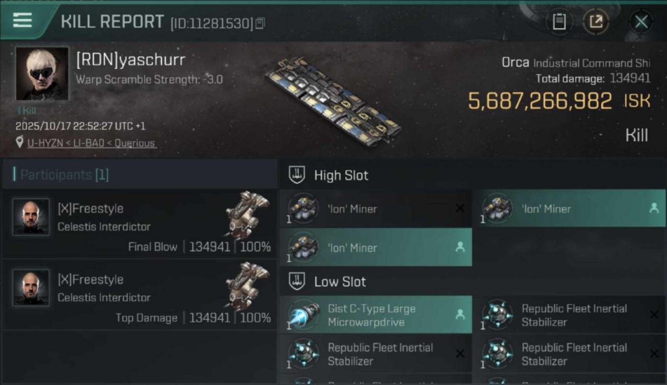The height and width of the screenshot is (385, 667).
Task: Share kill report via export icon
Action: tap(596, 22)
